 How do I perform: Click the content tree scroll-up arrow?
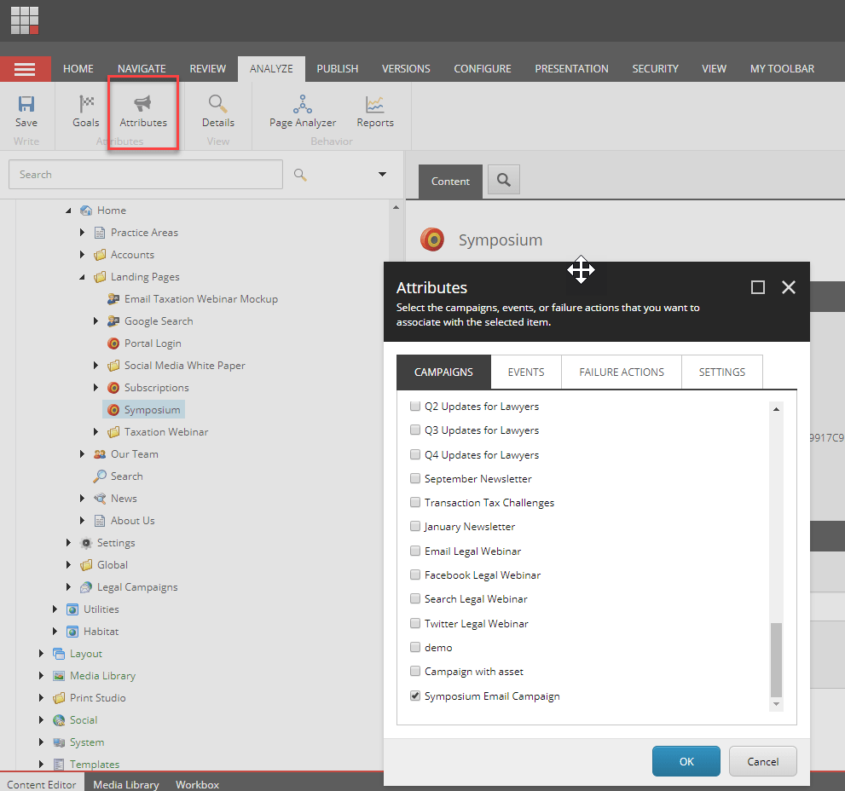(x=396, y=207)
